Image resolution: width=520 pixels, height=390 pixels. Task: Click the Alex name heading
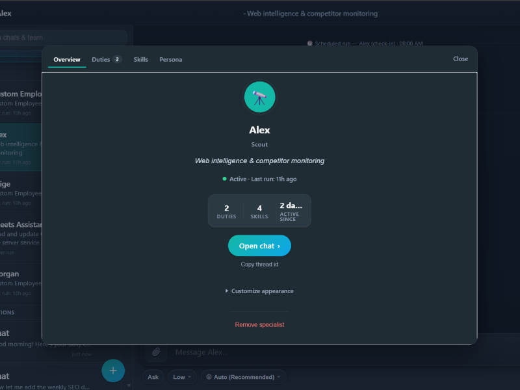(259, 130)
